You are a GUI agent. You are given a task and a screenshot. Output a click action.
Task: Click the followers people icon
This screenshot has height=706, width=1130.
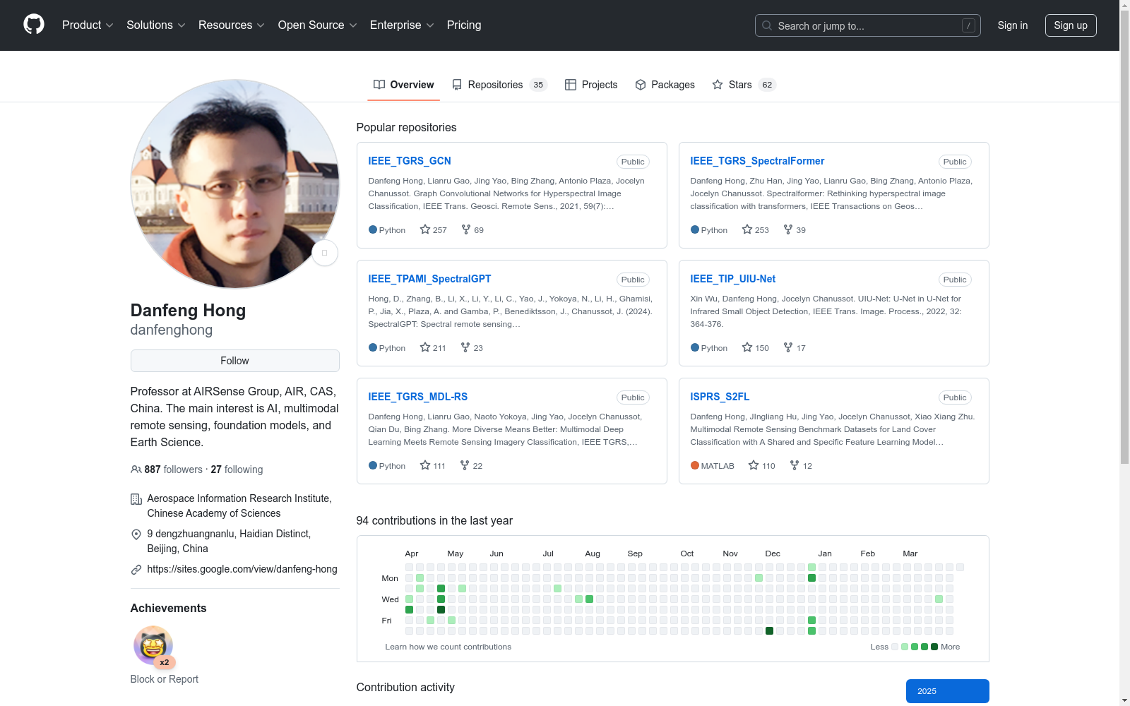(136, 469)
